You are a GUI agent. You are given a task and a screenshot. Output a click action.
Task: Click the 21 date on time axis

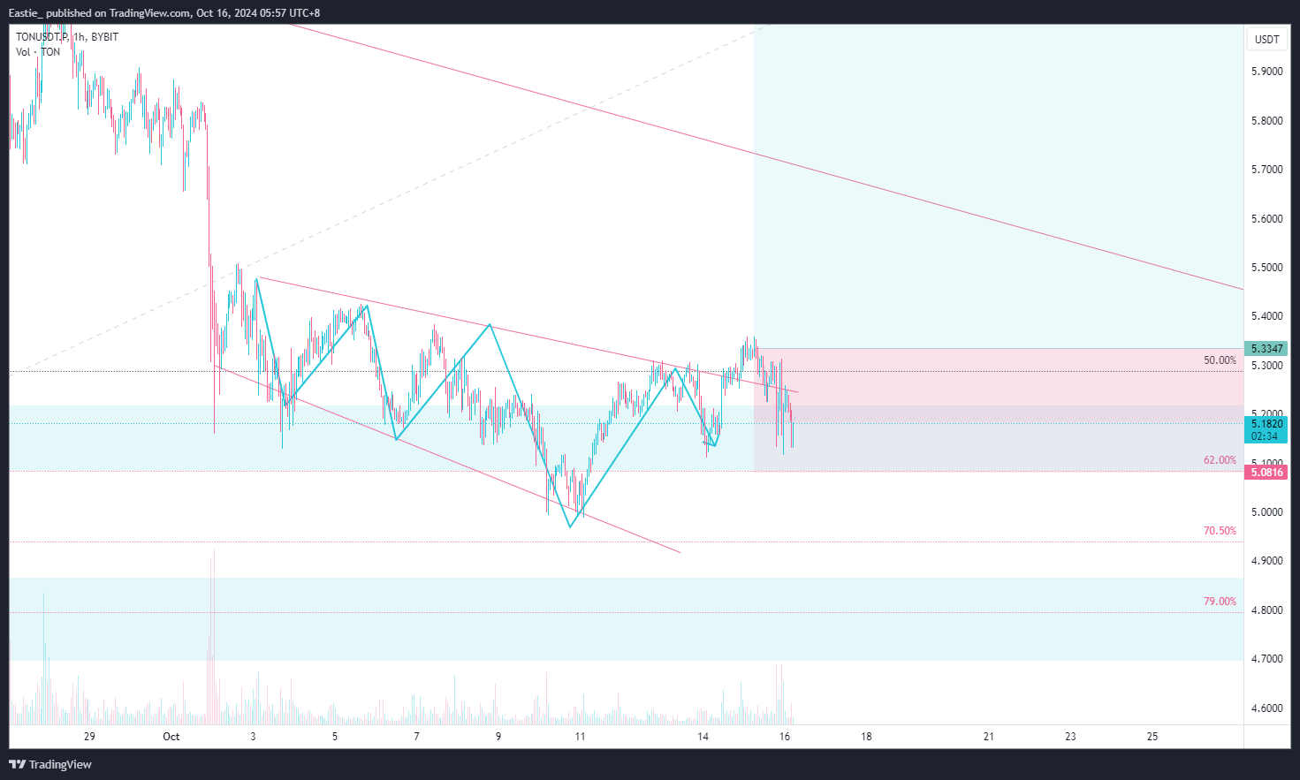pos(989,737)
